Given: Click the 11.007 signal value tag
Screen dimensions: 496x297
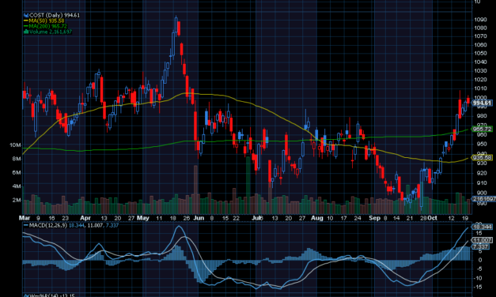Looking at the screenshot, I should tap(482, 240).
